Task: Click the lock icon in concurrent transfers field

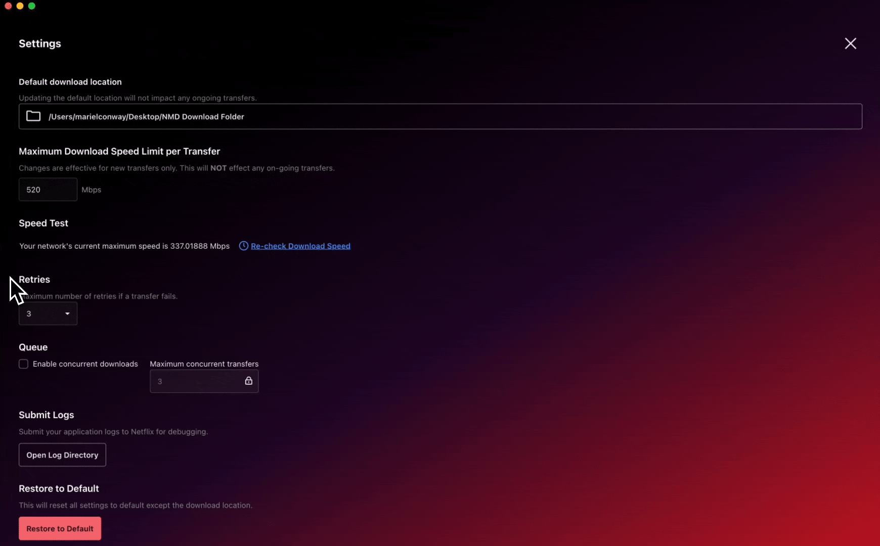Action: tap(248, 381)
